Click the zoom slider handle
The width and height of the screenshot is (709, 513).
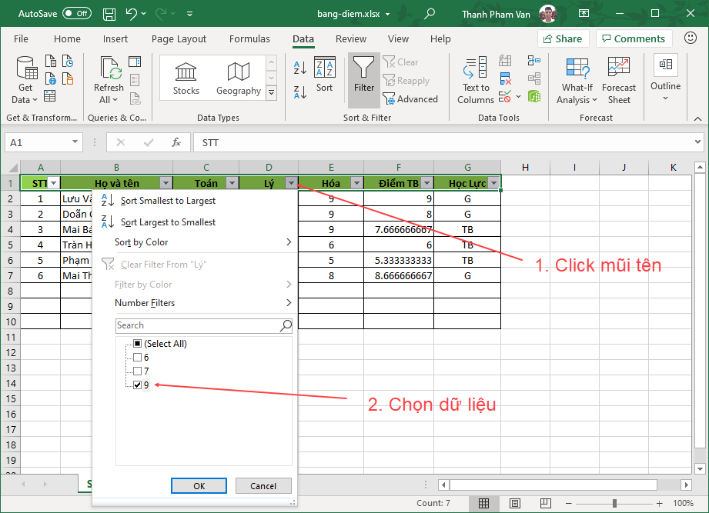[614, 503]
